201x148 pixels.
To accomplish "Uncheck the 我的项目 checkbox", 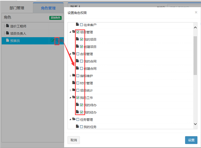I will click(81, 39).
